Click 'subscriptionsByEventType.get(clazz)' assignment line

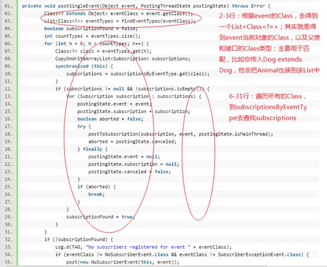[138, 74]
